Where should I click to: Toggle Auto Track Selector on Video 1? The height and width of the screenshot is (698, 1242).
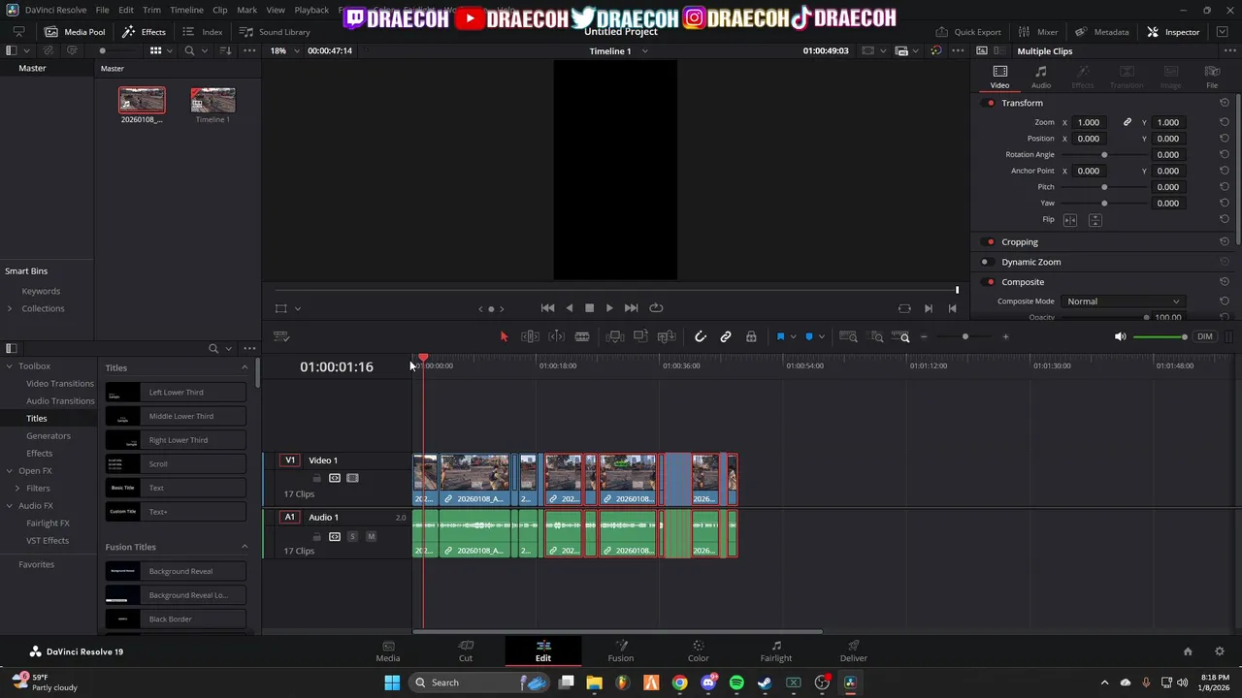click(335, 478)
